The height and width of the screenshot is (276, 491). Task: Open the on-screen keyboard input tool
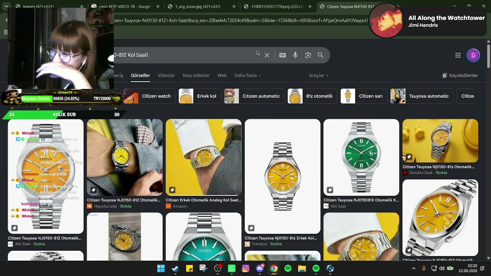283,55
